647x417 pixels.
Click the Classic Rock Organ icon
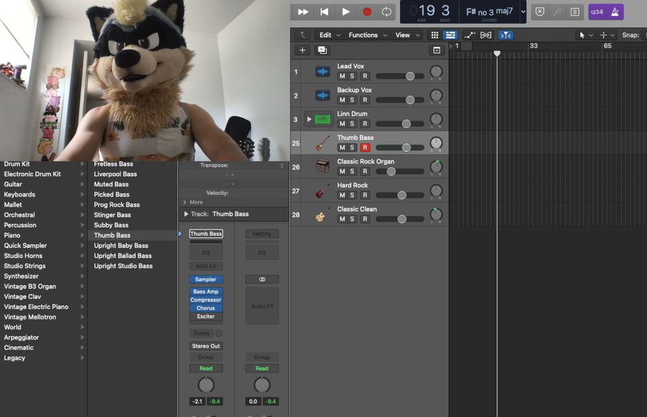coord(323,167)
